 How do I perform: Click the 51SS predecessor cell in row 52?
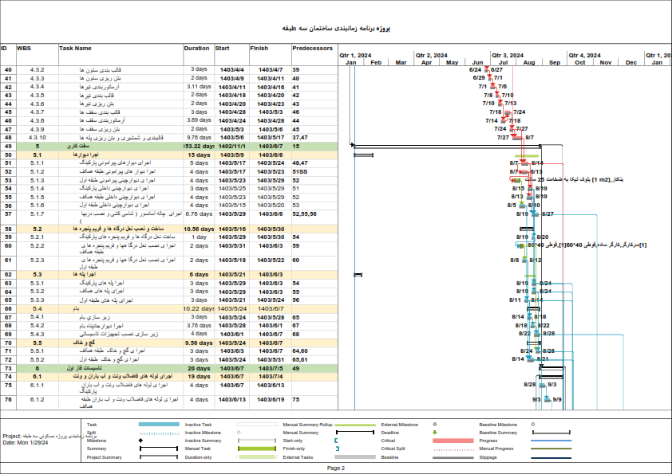click(300, 171)
